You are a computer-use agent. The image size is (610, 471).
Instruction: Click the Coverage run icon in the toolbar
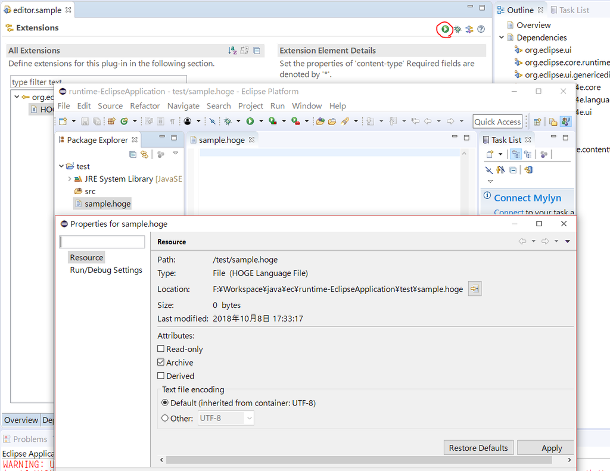(273, 121)
